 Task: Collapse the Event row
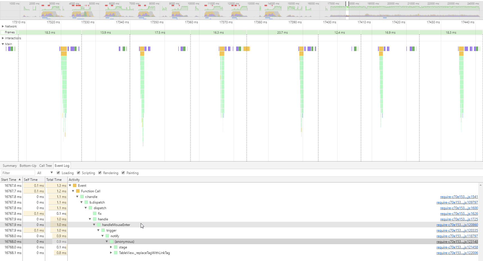(x=70, y=186)
